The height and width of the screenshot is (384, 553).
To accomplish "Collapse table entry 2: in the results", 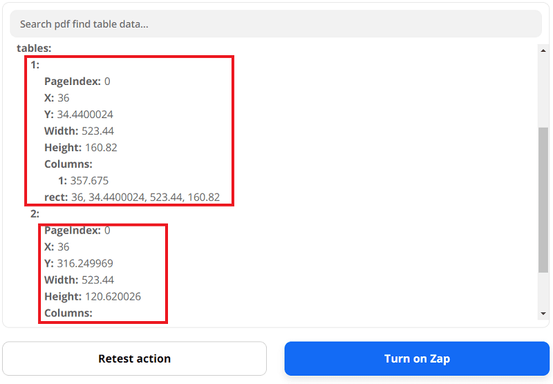I will [35, 214].
